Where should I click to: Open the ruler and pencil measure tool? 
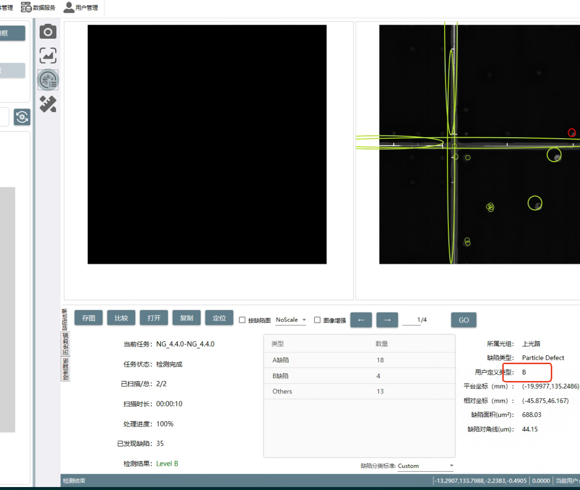click(x=48, y=104)
